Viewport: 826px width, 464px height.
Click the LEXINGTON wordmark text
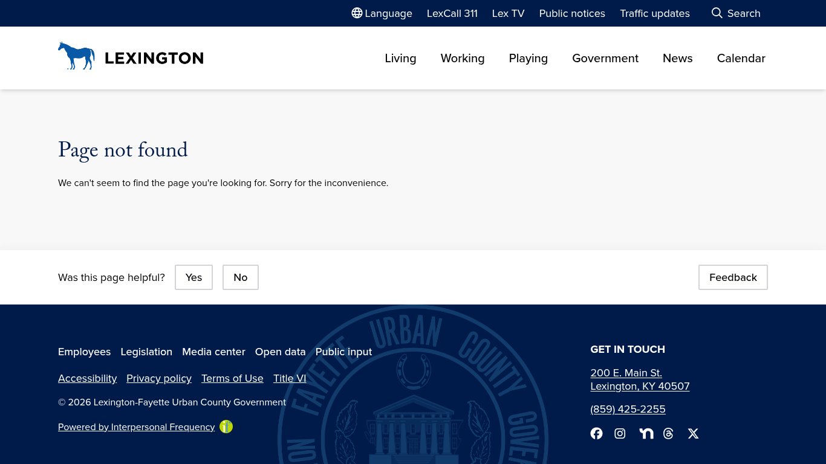tap(154, 58)
